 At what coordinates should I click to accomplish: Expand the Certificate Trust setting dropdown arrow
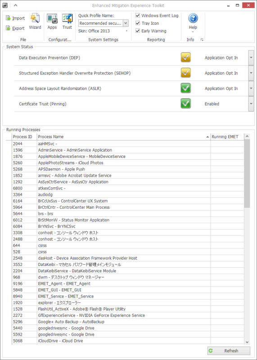251,104
